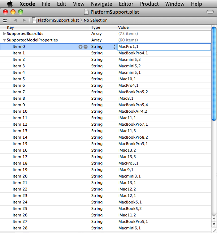Click value MacBookAir4,2
The image size is (217, 233).
133,111
